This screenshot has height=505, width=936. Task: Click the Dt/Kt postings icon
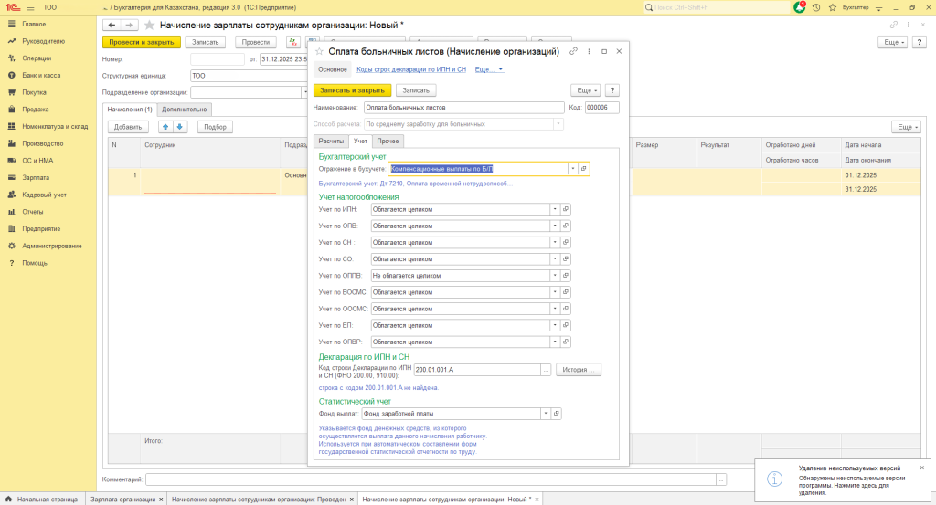(x=294, y=42)
